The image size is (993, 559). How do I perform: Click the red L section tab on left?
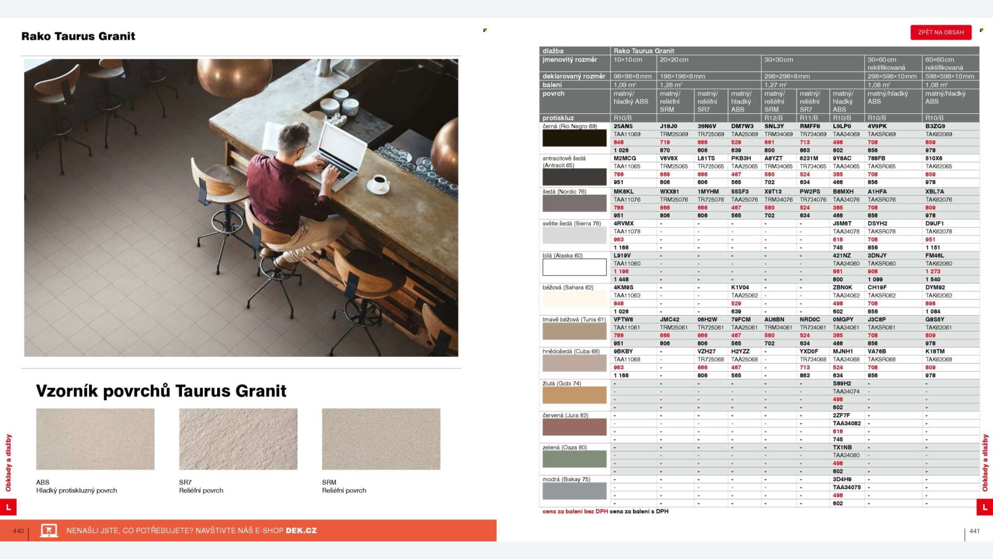tap(8, 507)
